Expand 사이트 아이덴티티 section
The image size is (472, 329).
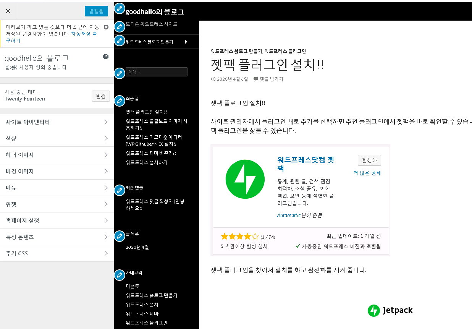(x=57, y=122)
